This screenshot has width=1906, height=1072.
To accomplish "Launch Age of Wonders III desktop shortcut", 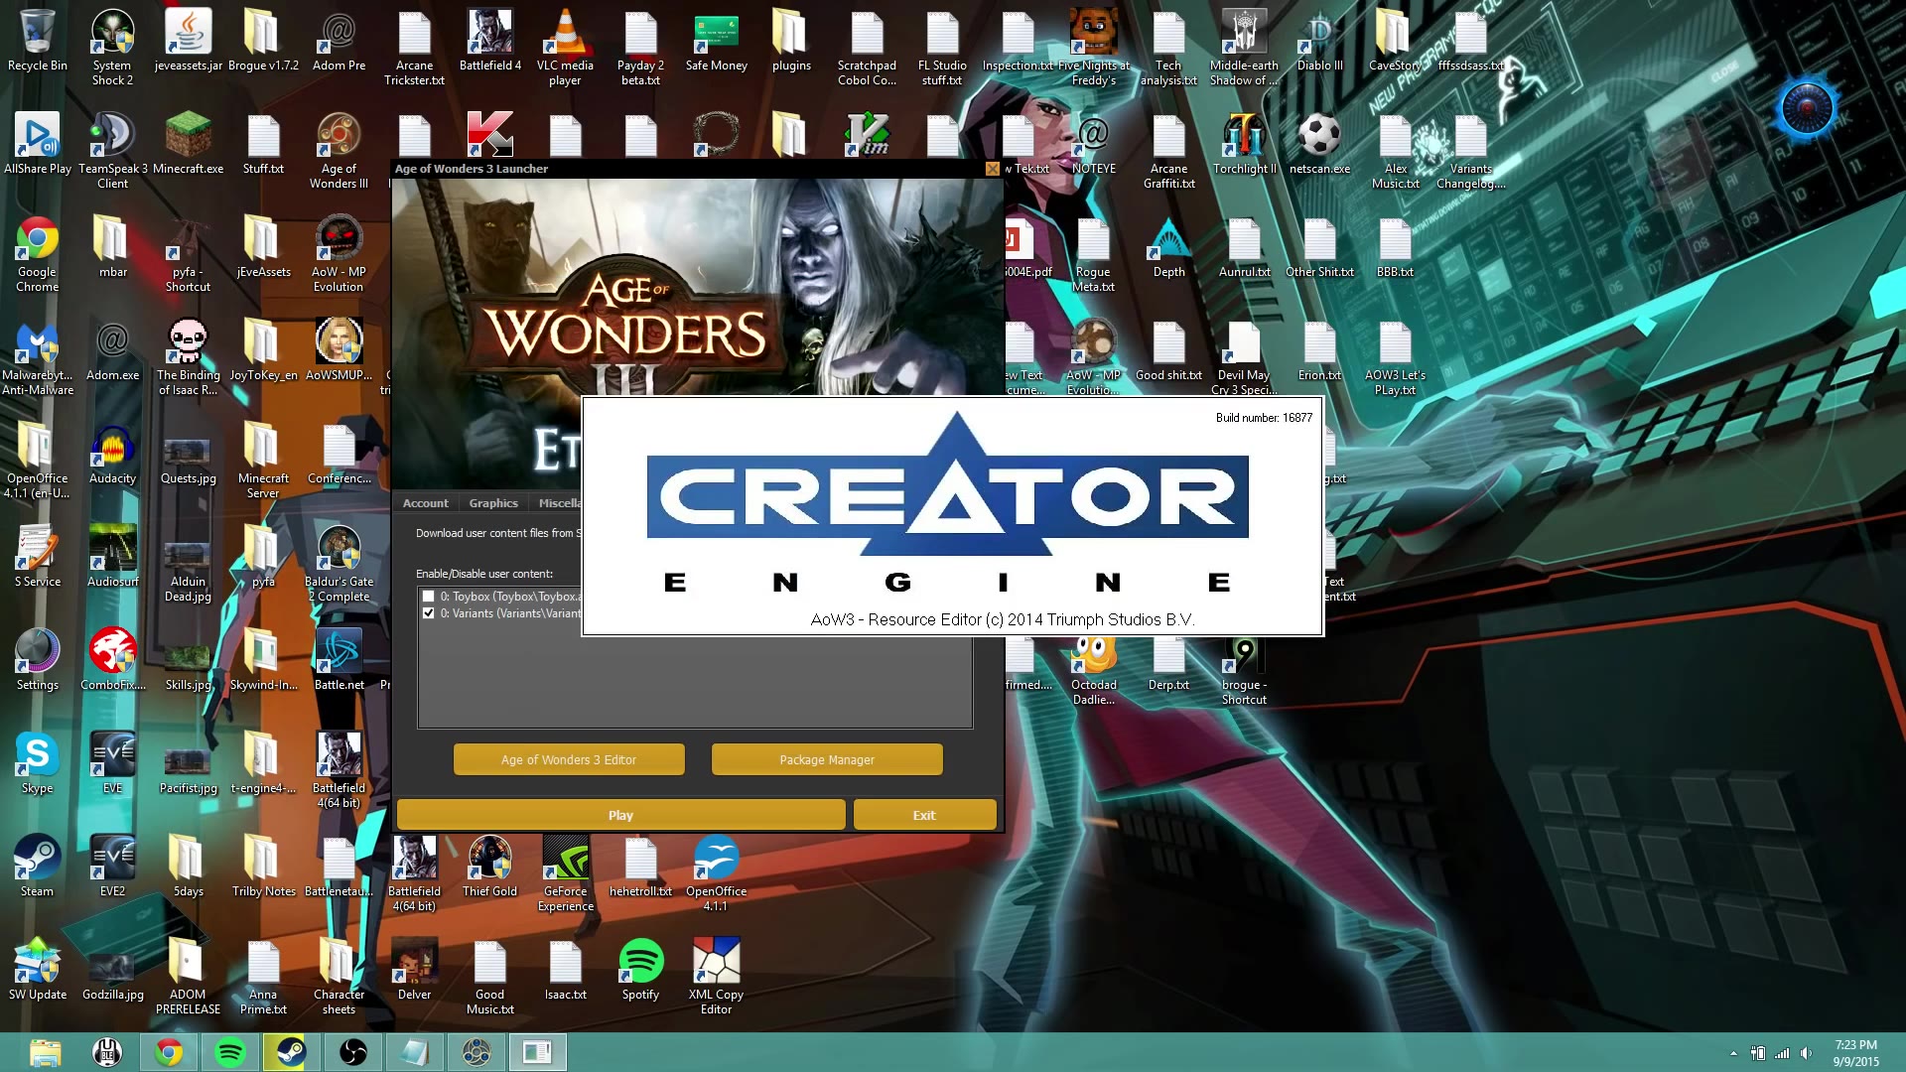I will point(339,150).
